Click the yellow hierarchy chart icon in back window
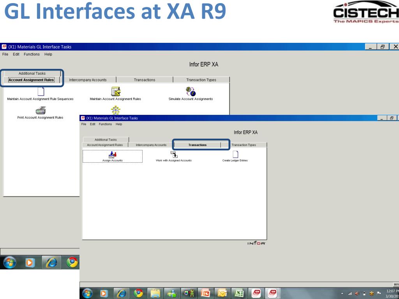The image size is (399, 299). [116, 110]
